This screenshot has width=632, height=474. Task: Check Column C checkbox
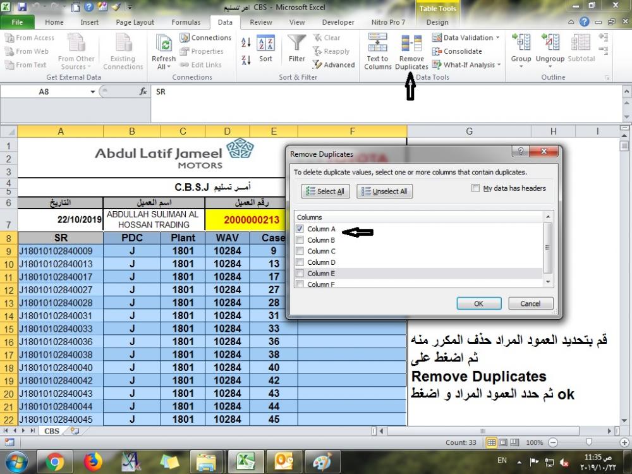tap(300, 251)
